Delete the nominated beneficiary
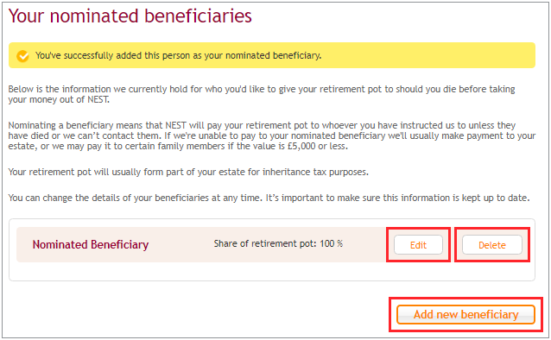The height and width of the screenshot is (340, 551). coord(492,245)
